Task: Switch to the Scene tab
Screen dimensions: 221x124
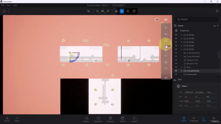Action: (x=184, y=119)
